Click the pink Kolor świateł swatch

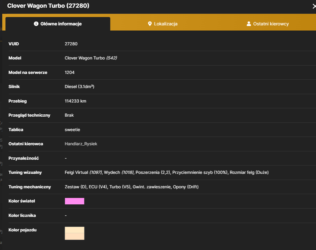(x=74, y=201)
